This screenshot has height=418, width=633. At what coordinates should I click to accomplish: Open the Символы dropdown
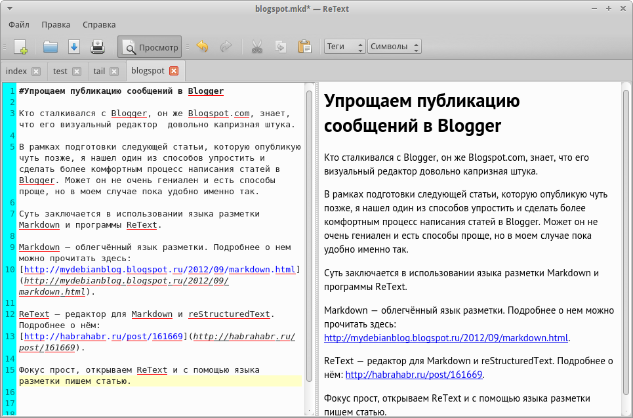point(394,47)
